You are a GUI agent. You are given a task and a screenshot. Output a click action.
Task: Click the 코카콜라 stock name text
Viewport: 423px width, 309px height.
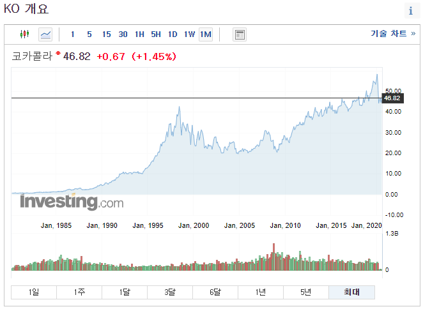32,56
